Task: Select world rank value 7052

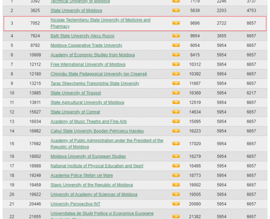Action: coord(35,23)
